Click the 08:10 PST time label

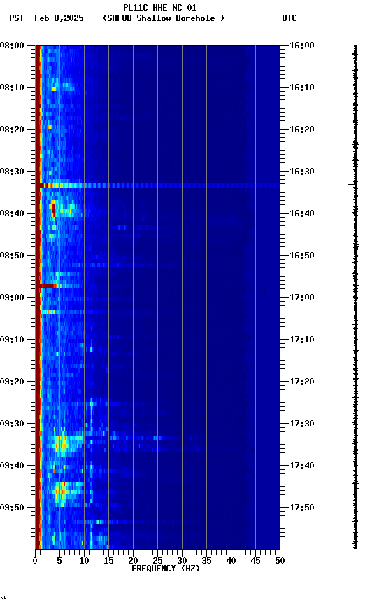coord(12,88)
